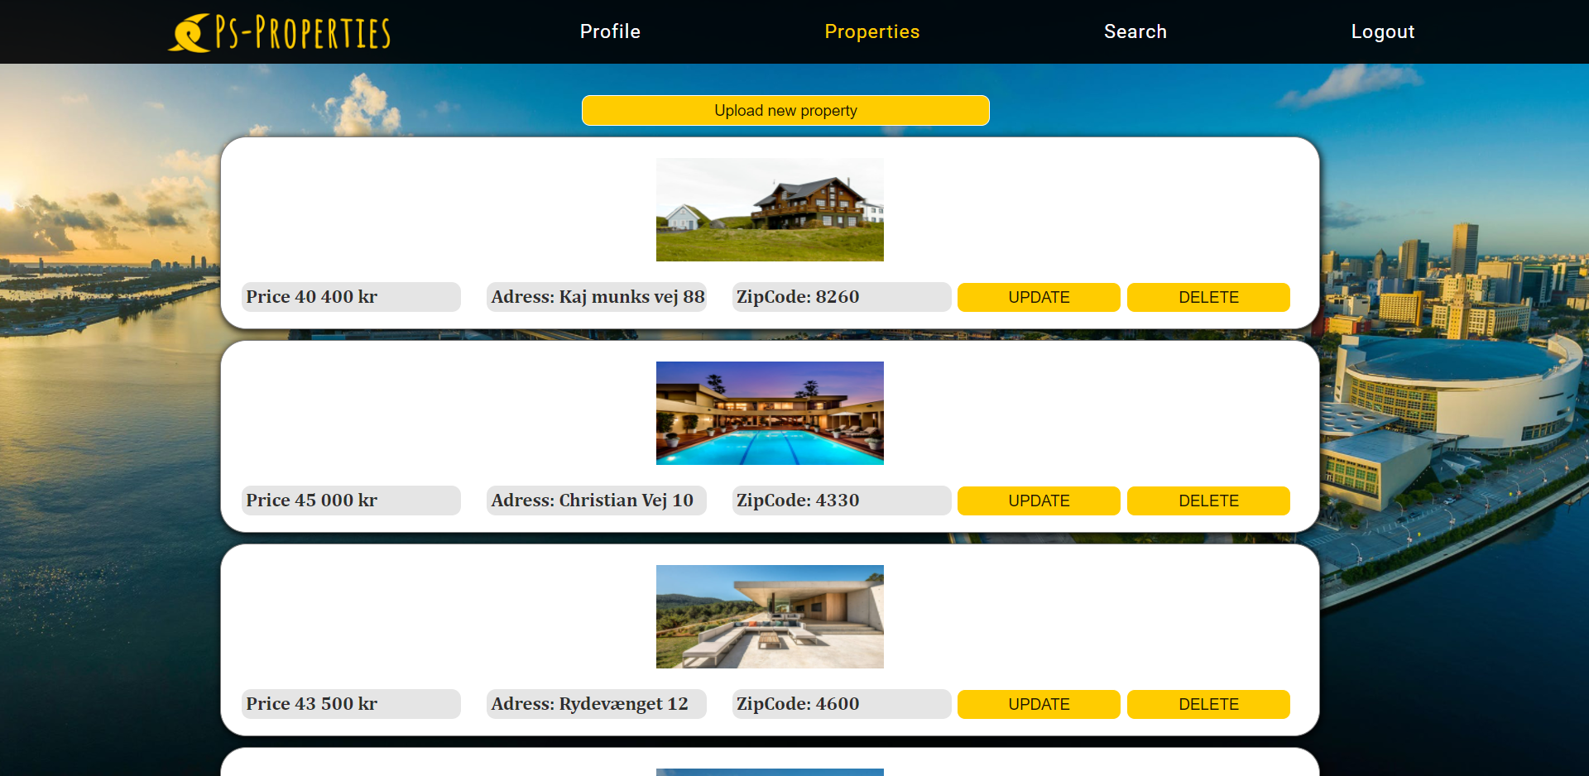The image size is (1589, 776).
Task: Go to the Properties menu item
Action: coord(871,31)
